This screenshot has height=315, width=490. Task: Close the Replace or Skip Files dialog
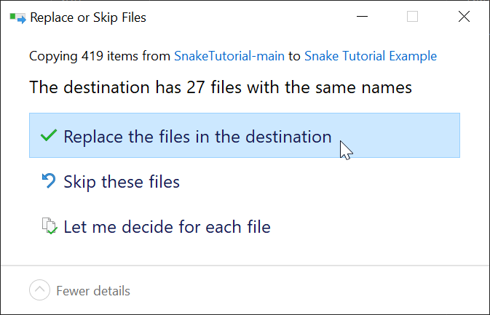point(464,17)
